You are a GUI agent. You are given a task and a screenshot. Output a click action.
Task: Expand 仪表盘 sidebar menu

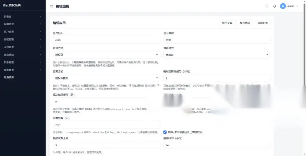(x=23, y=16)
